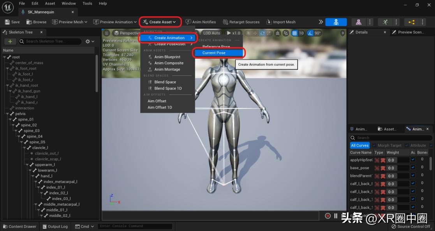Open the Content Drawer
Viewport: 435px width, 231px height.
[19, 226]
